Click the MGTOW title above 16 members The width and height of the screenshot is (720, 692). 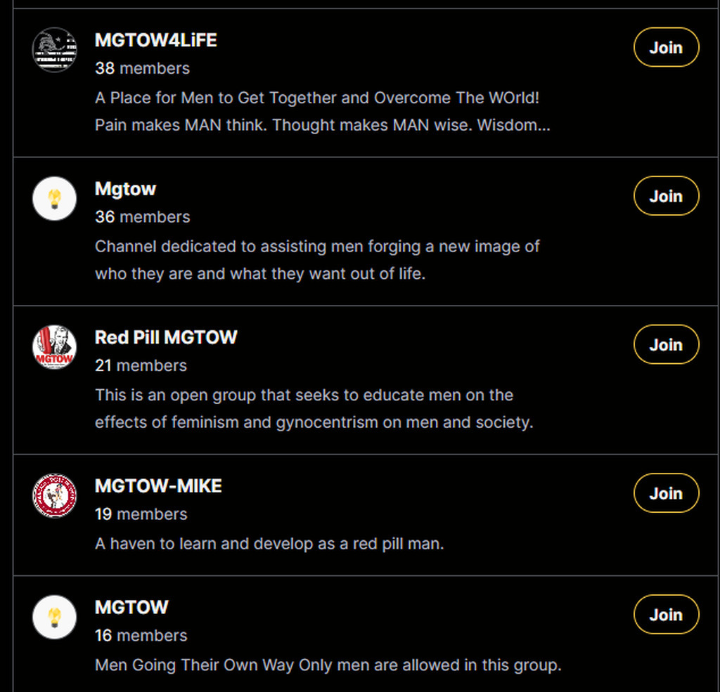click(x=131, y=607)
